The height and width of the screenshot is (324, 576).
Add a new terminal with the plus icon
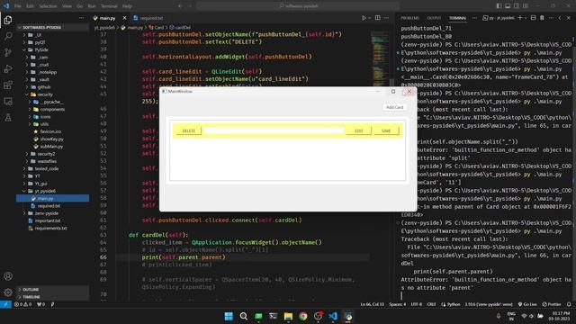tap(520, 18)
